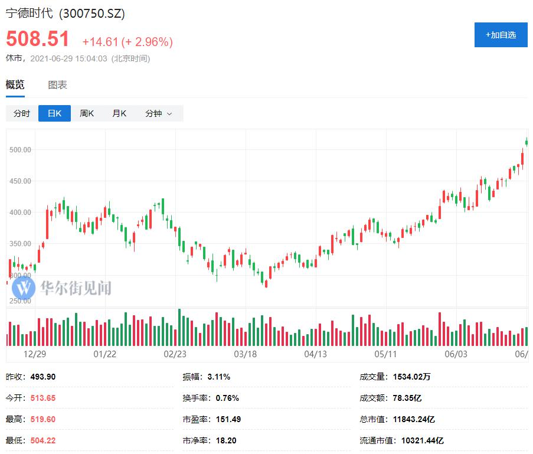The height and width of the screenshot is (454, 533).
Task: Select the 日K chart mode
Action: click(54, 113)
